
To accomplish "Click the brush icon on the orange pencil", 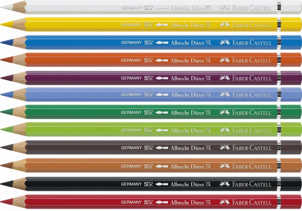I will (162, 60).
